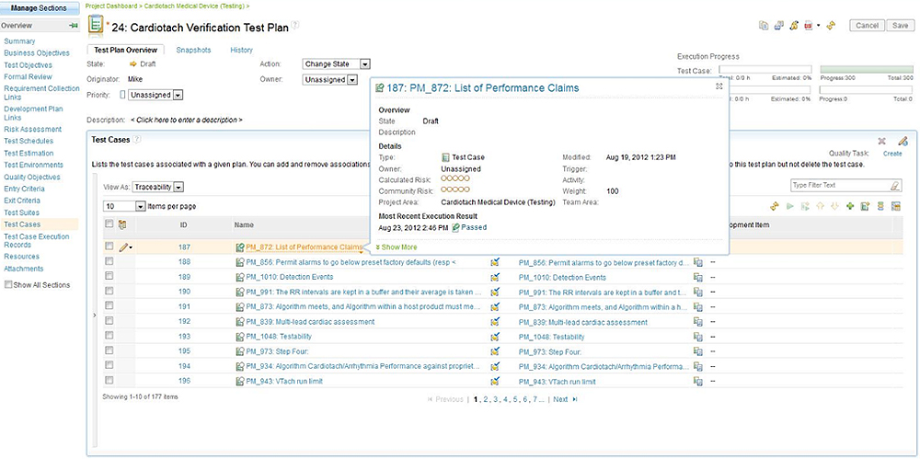920x459 pixels.
Task: Click the move down arrow icon
Action: (835, 206)
